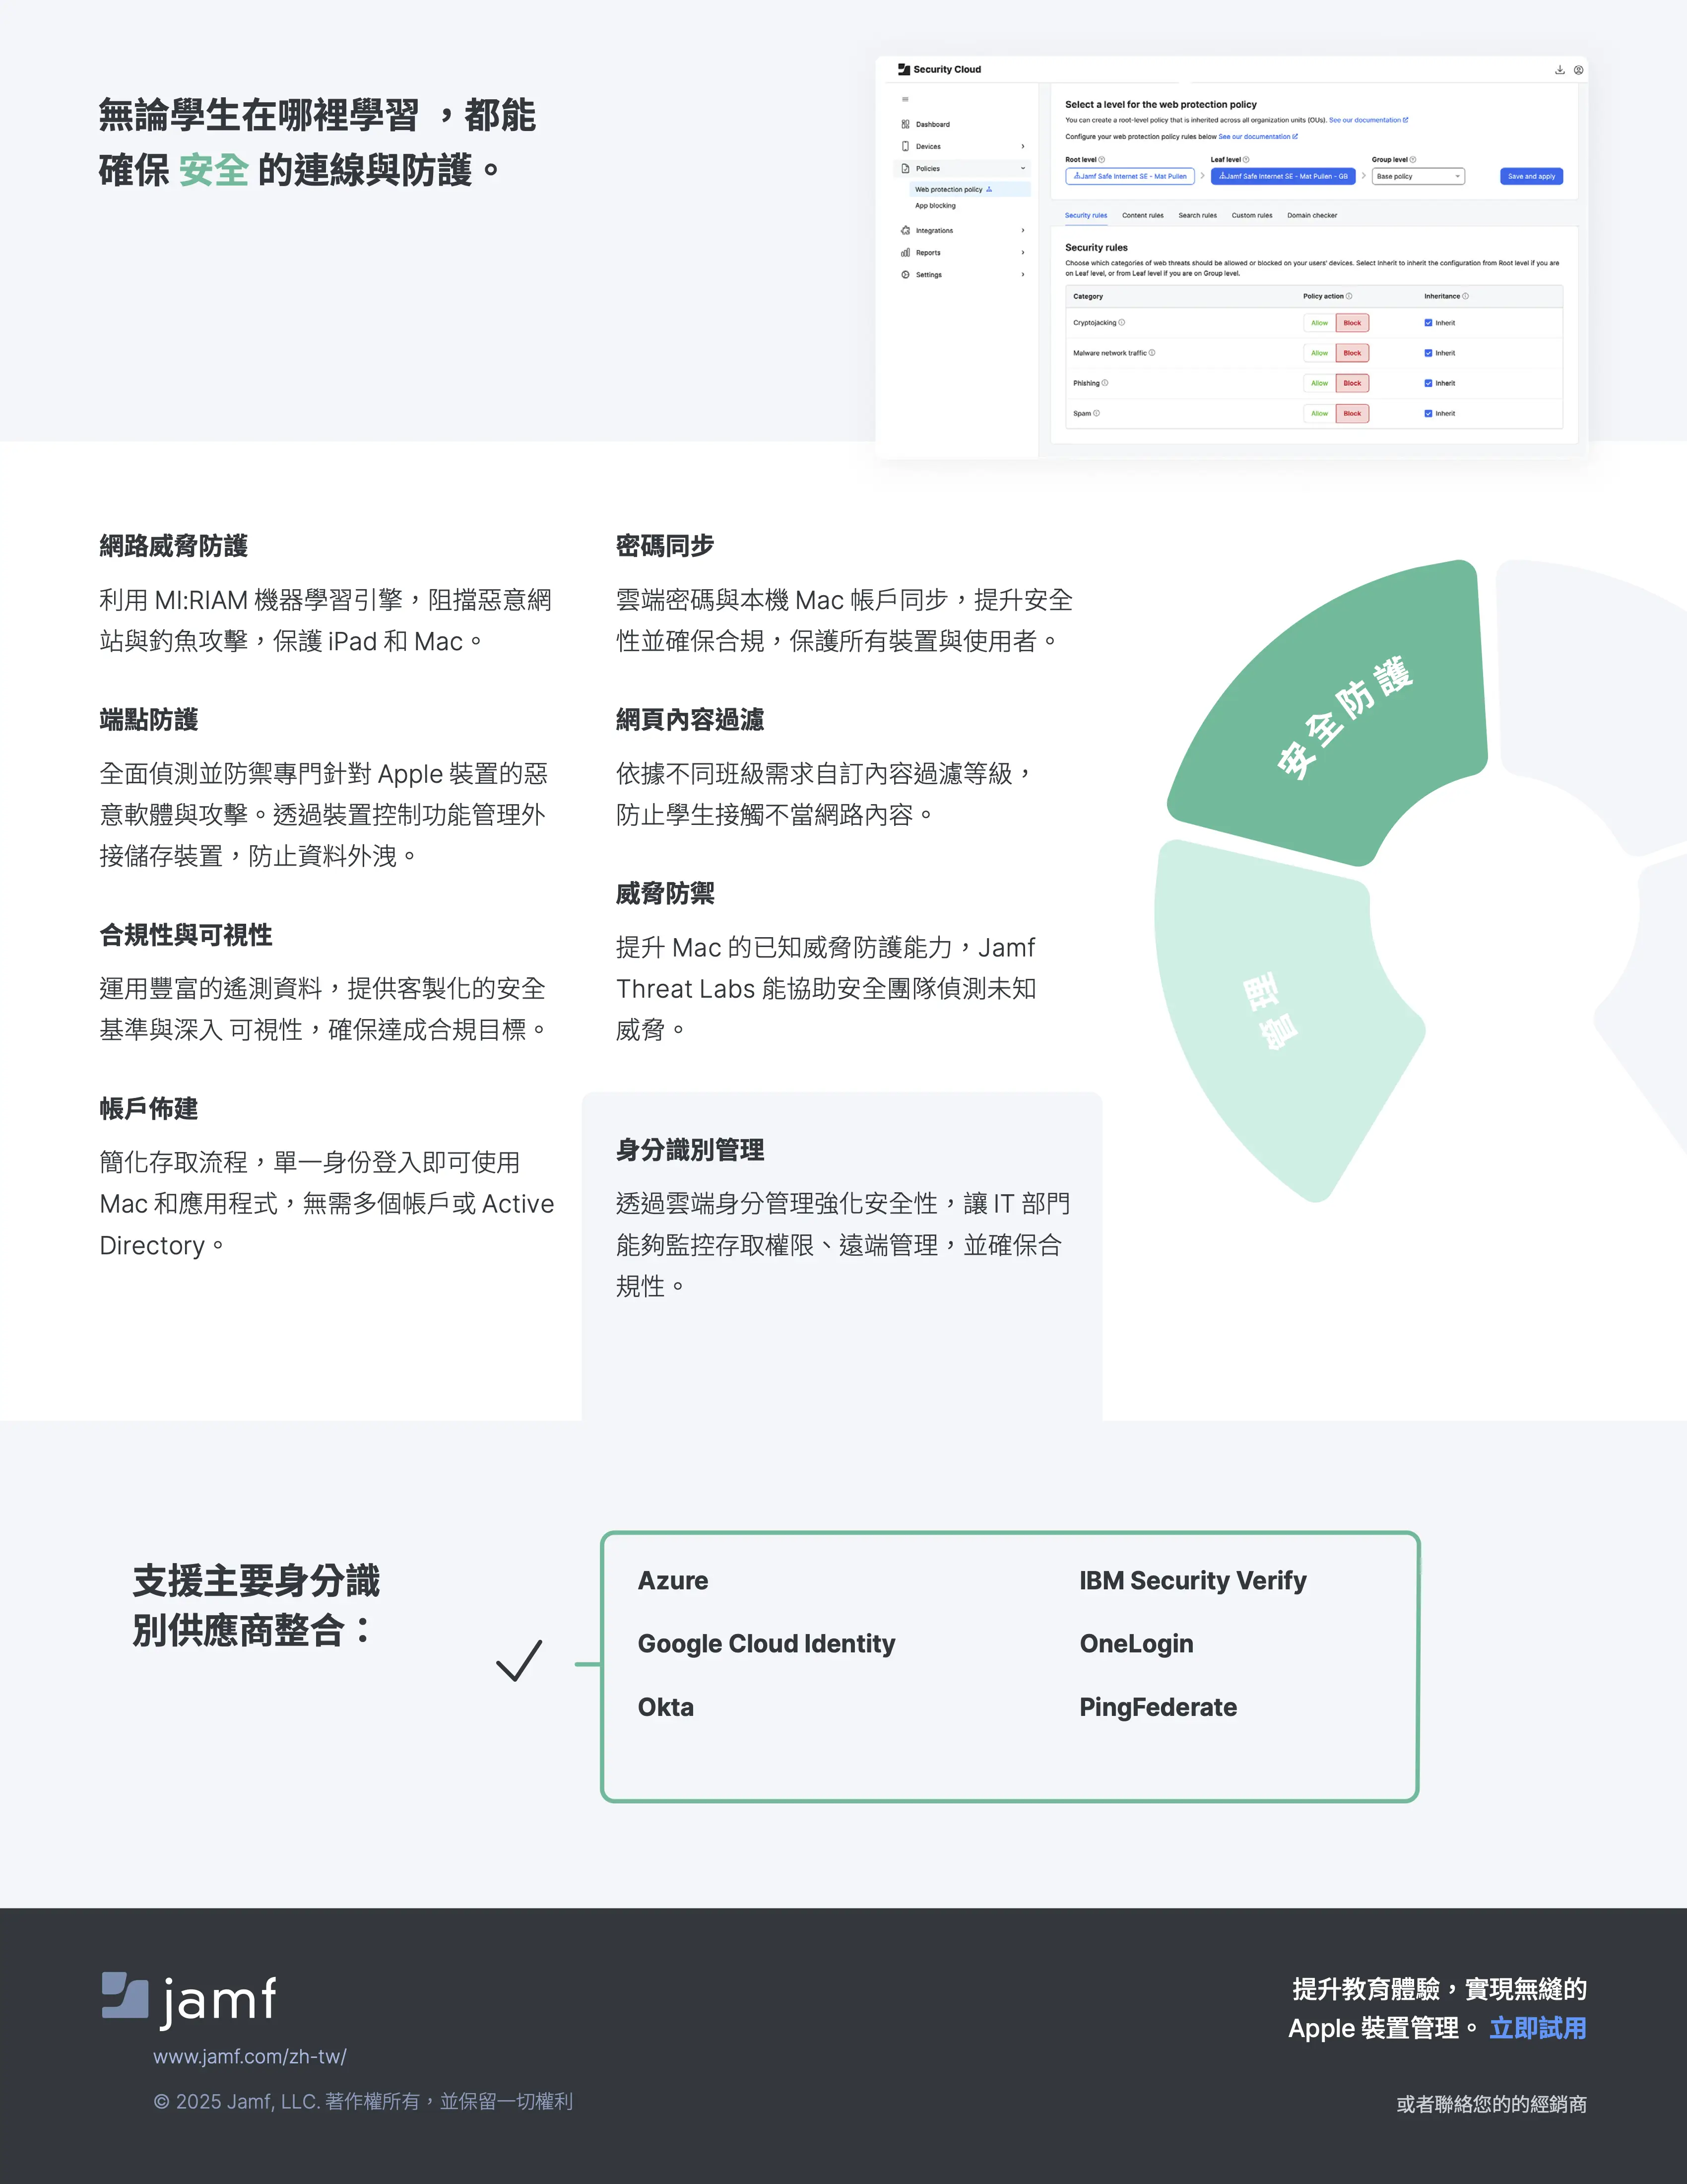Click the Malware network traffic info icon
The width and height of the screenshot is (1687, 2184).
1152,352
